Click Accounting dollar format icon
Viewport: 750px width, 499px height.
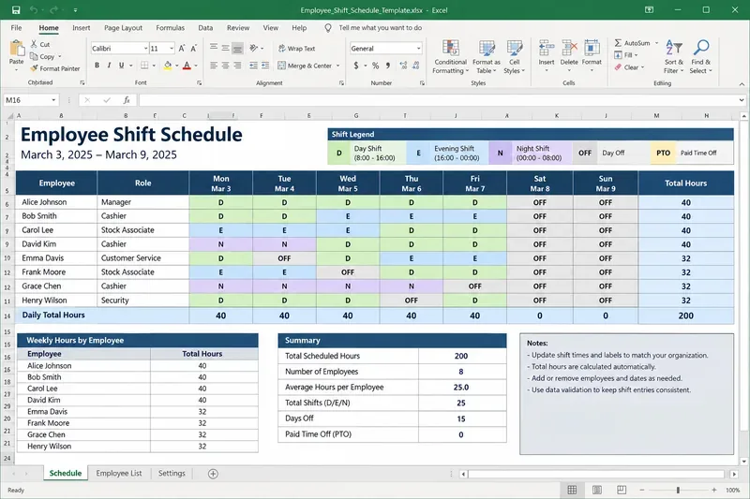pyautogui.click(x=356, y=65)
